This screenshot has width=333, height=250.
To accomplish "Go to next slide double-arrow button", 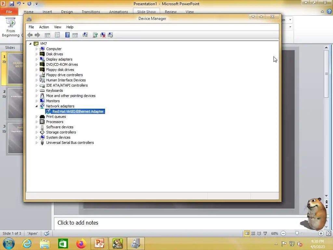I will tap(326, 207).
